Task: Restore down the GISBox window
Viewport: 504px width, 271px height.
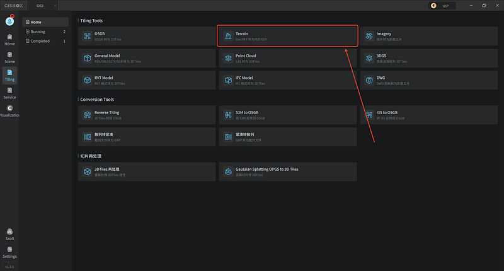Action: [x=484, y=6]
